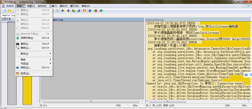
Task: Open the 合并(M) menu
Action: [x=42, y=6]
